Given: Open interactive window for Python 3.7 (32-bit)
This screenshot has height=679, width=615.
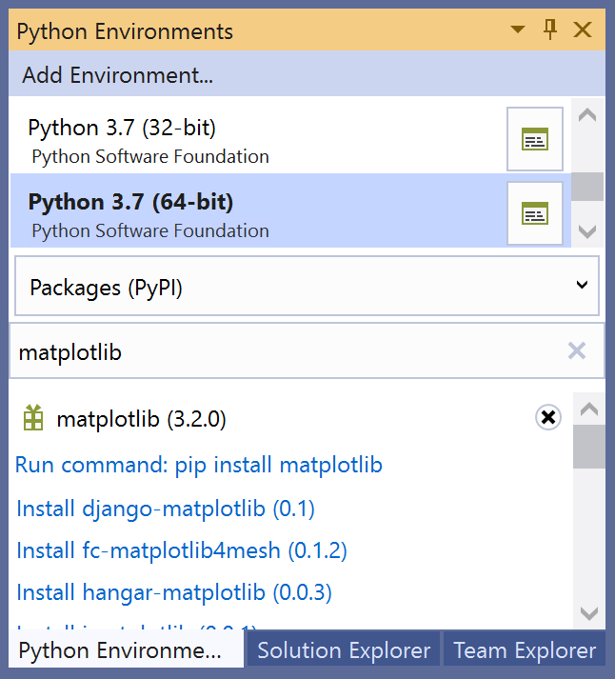Looking at the screenshot, I should pos(535,139).
